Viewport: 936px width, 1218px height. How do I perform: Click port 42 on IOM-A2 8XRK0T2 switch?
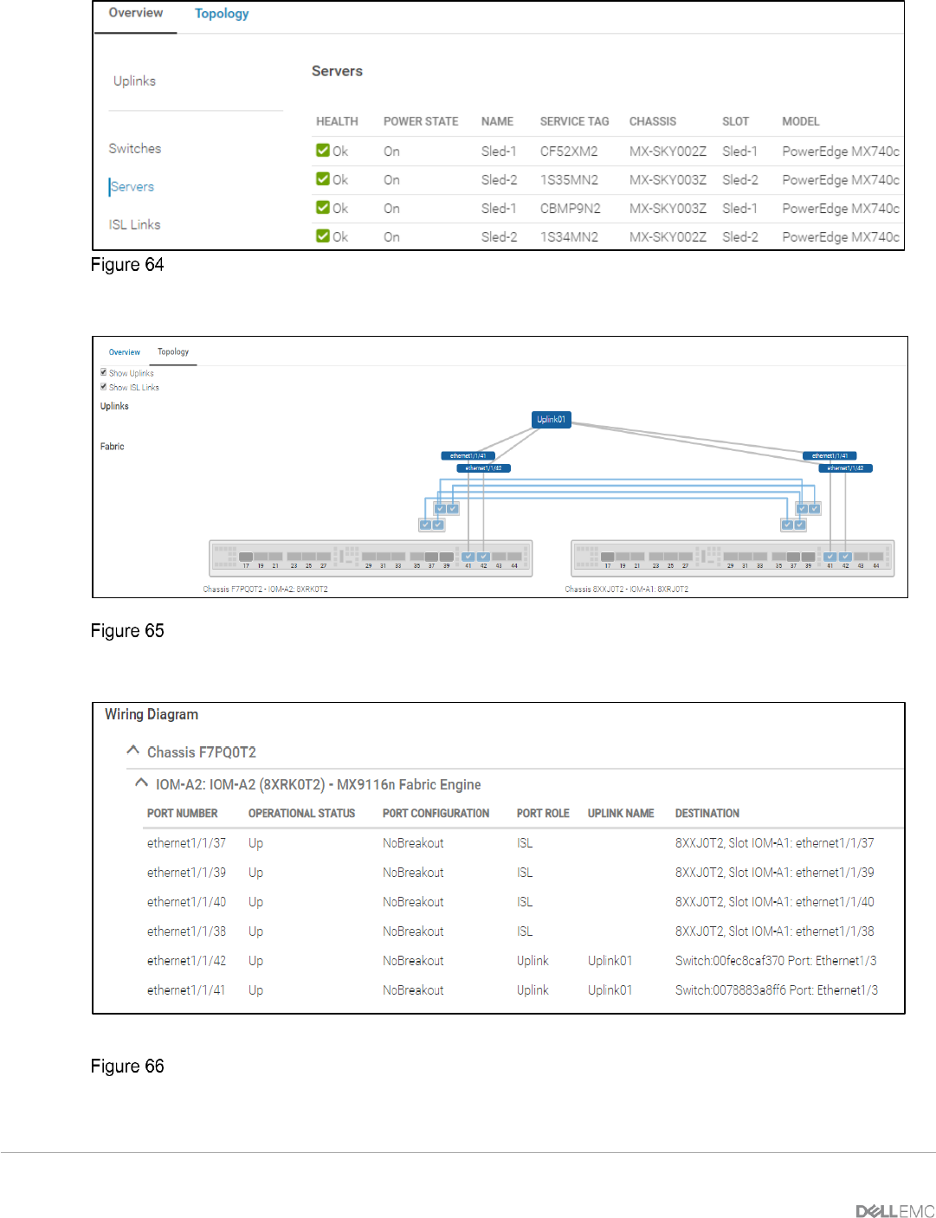click(483, 557)
